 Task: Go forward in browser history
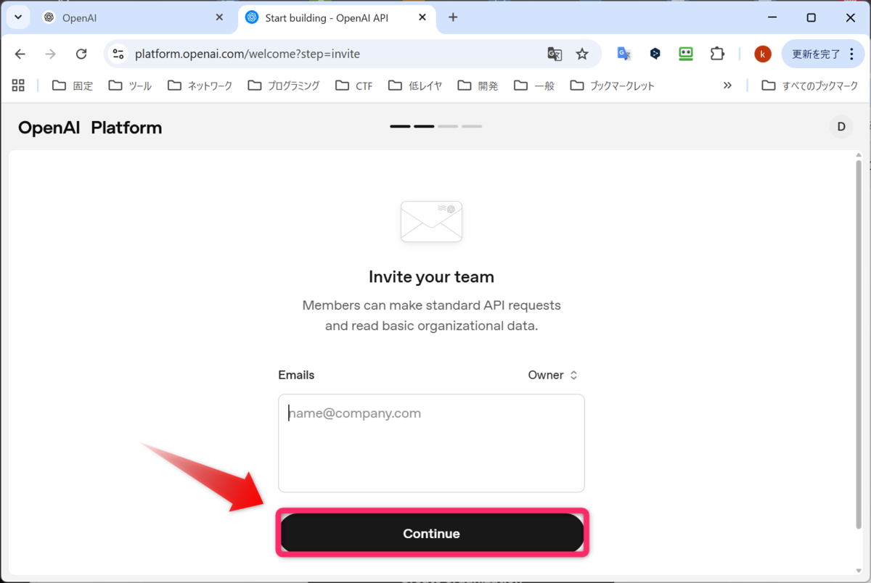(50, 54)
